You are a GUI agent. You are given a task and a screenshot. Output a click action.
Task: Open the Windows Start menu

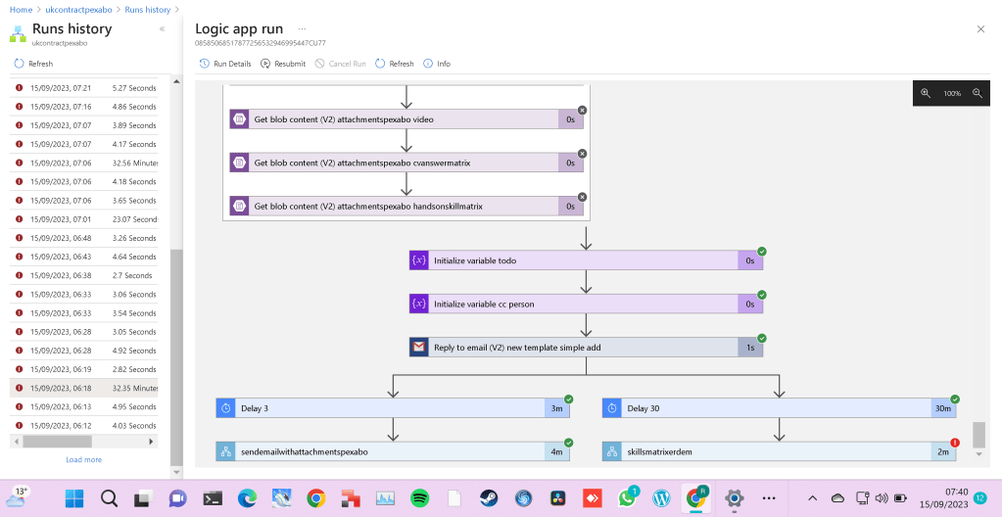click(x=74, y=498)
